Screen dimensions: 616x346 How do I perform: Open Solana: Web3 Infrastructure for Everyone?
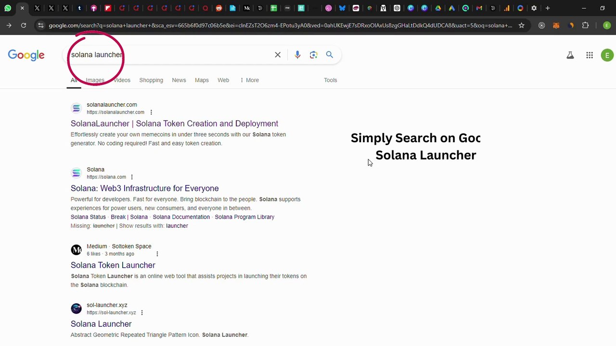point(144,188)
